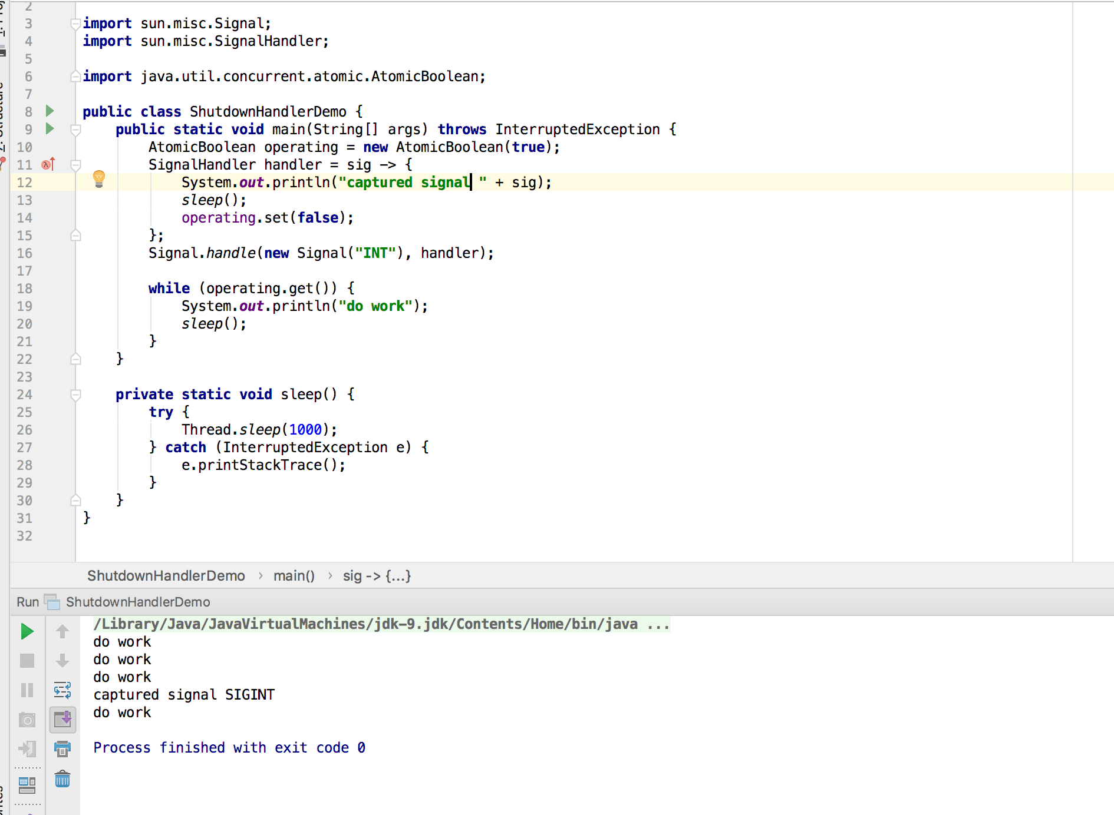Toggle Use Soft Wraps for console output
Image resolution: width=1114 pixels, height=815 pixels.
[x=62, y=690]
